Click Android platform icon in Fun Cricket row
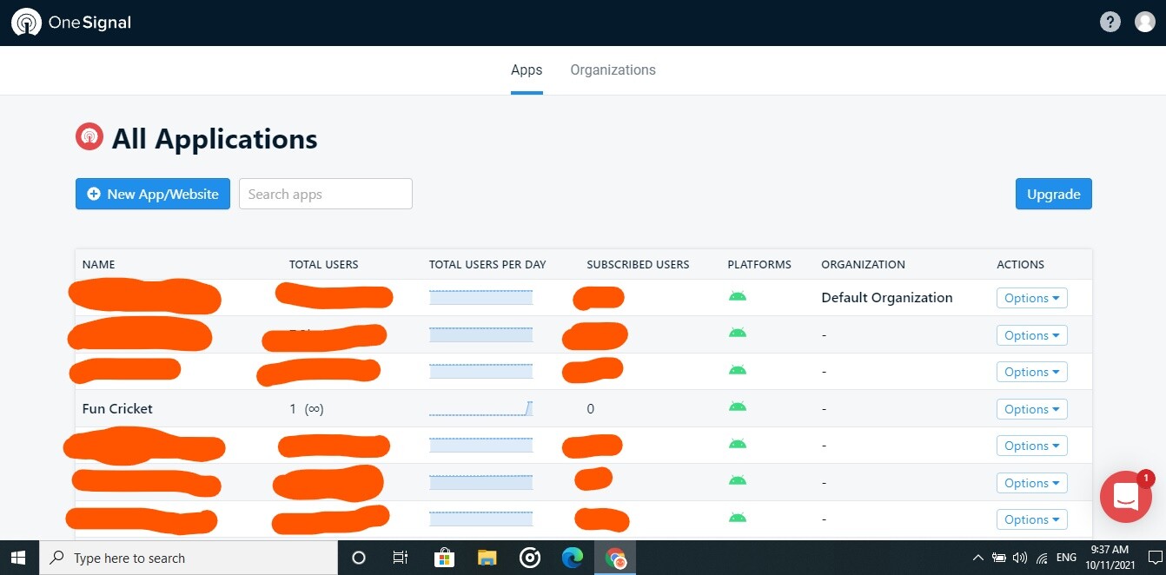Screen dimensions: 1166x575 click(x=737, y=408)
